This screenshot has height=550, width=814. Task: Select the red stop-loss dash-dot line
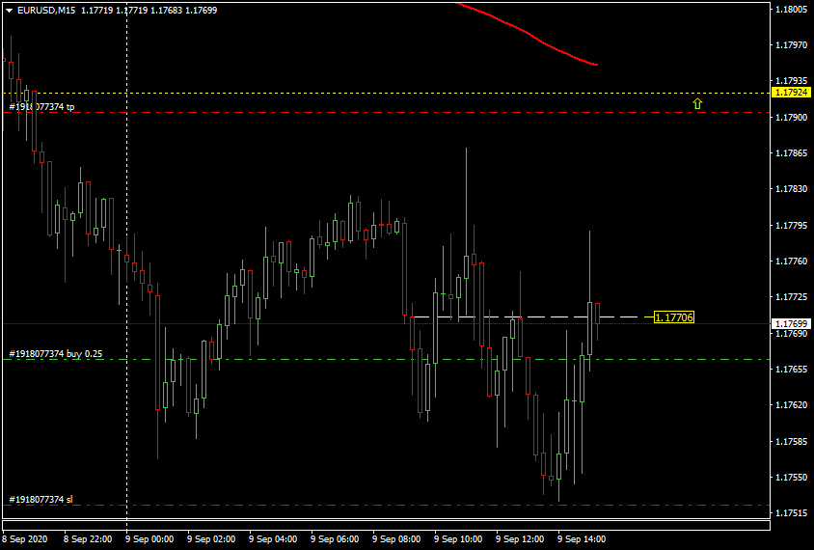point(387,505)
